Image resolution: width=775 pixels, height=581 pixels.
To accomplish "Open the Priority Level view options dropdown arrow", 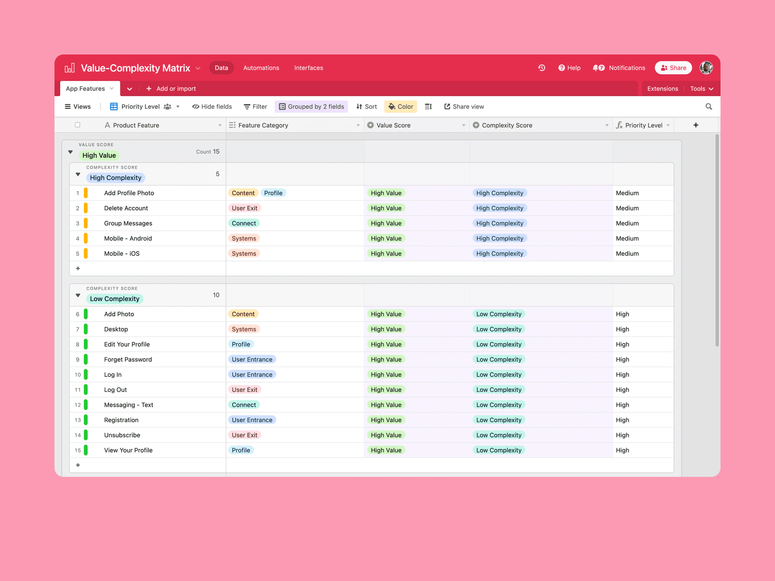I will (178, 107).
